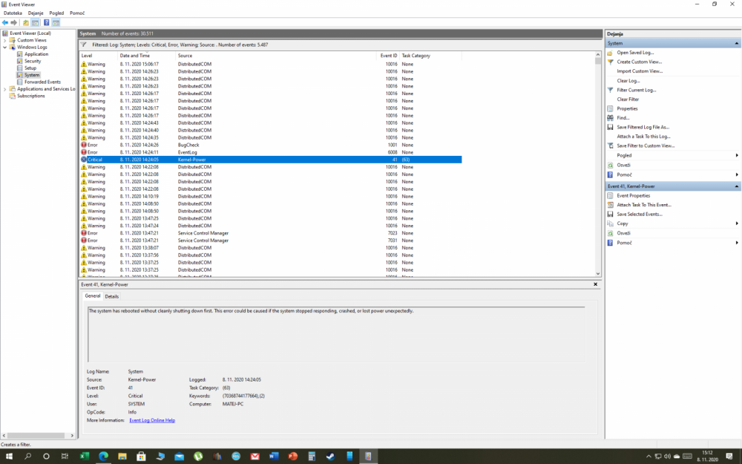Click the blue Help toolbar icon
This screenshot has height=464, width=742.
46,23
